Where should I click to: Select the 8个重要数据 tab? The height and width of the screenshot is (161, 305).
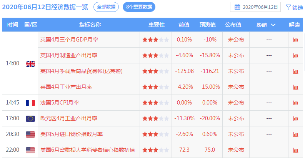[x=139, y=7]
